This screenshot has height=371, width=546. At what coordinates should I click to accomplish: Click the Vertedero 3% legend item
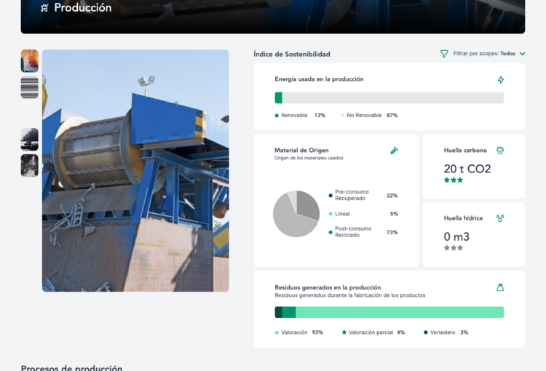[x=446, y=332]
